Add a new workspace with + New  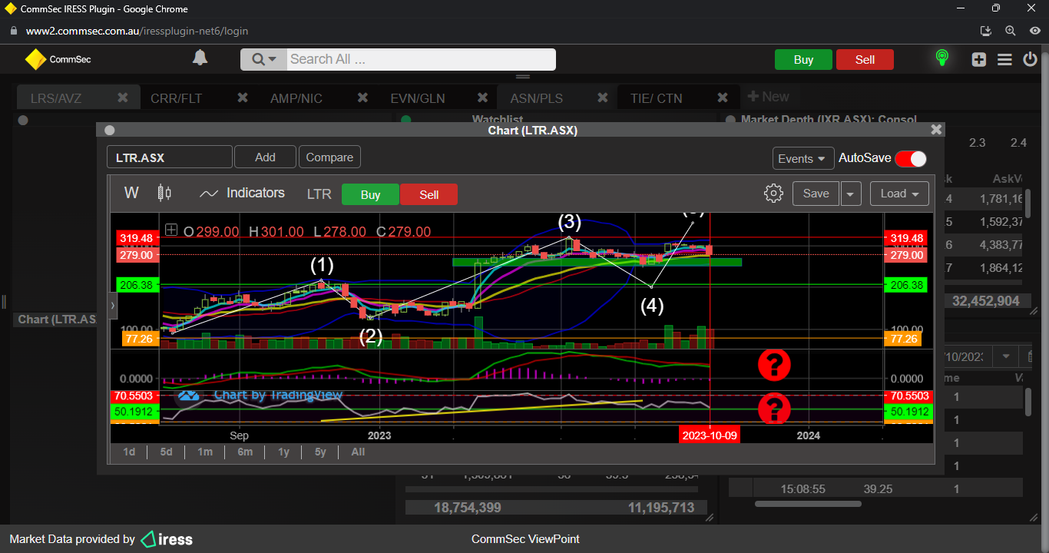click(x=768, y=97)
